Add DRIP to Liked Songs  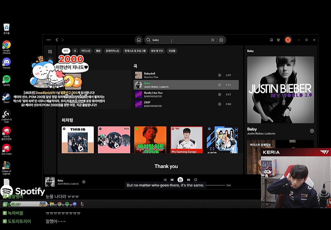pyautogui.click(x=220, y=104)
